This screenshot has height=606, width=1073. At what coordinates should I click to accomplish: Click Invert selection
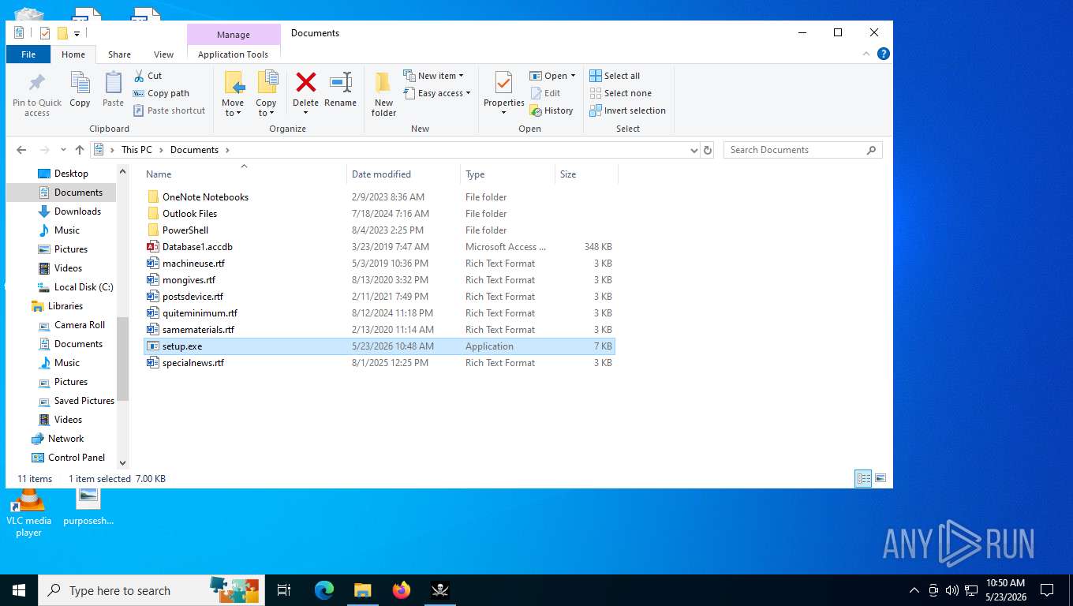pyautogui.click(x=627, y=110)
